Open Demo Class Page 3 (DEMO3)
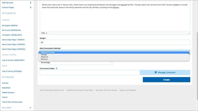The height and width of the screenshot is (111, 198). (14, 49)
